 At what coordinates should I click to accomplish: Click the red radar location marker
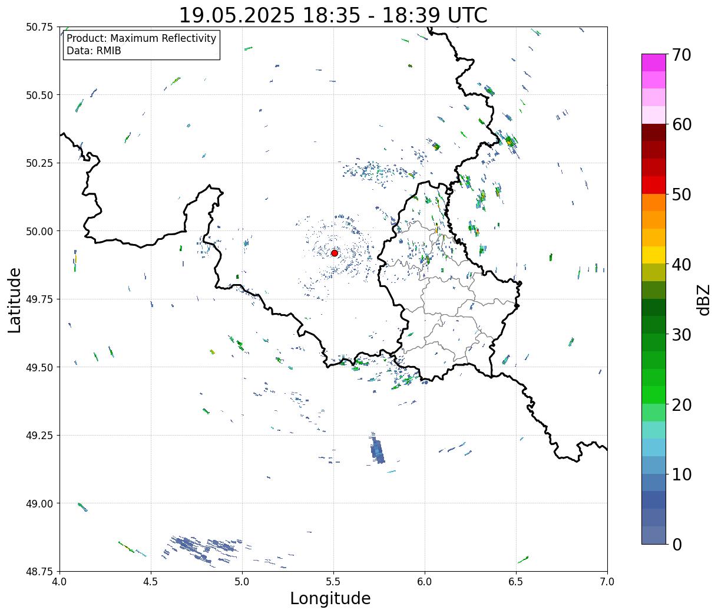(x=335, y=253)
